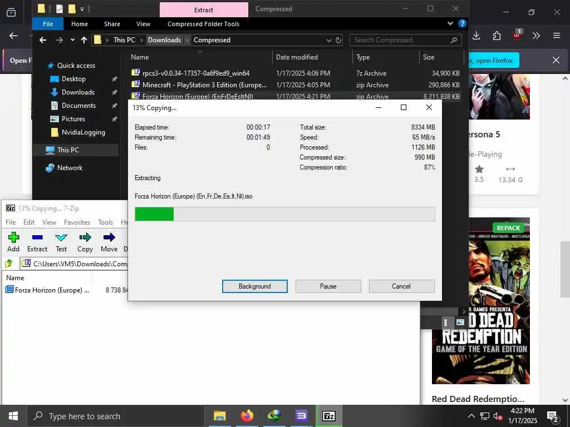This screenshot has width=570, height=427.
Task: Select Desktop in Quick access
Action: pos(73,79)
